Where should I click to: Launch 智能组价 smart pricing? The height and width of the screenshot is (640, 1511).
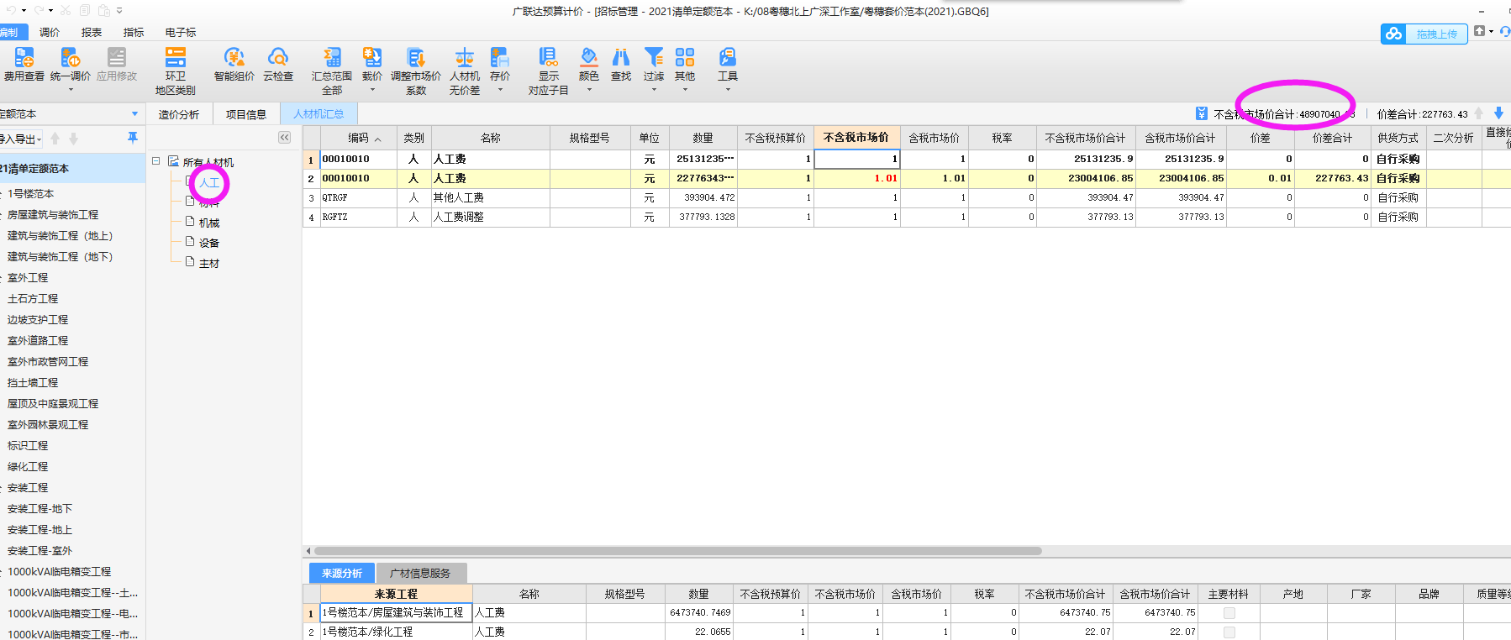click(x=234, y=66)
